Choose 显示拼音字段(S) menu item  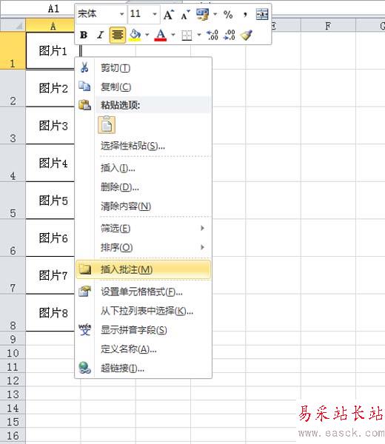tap(144, 330)
